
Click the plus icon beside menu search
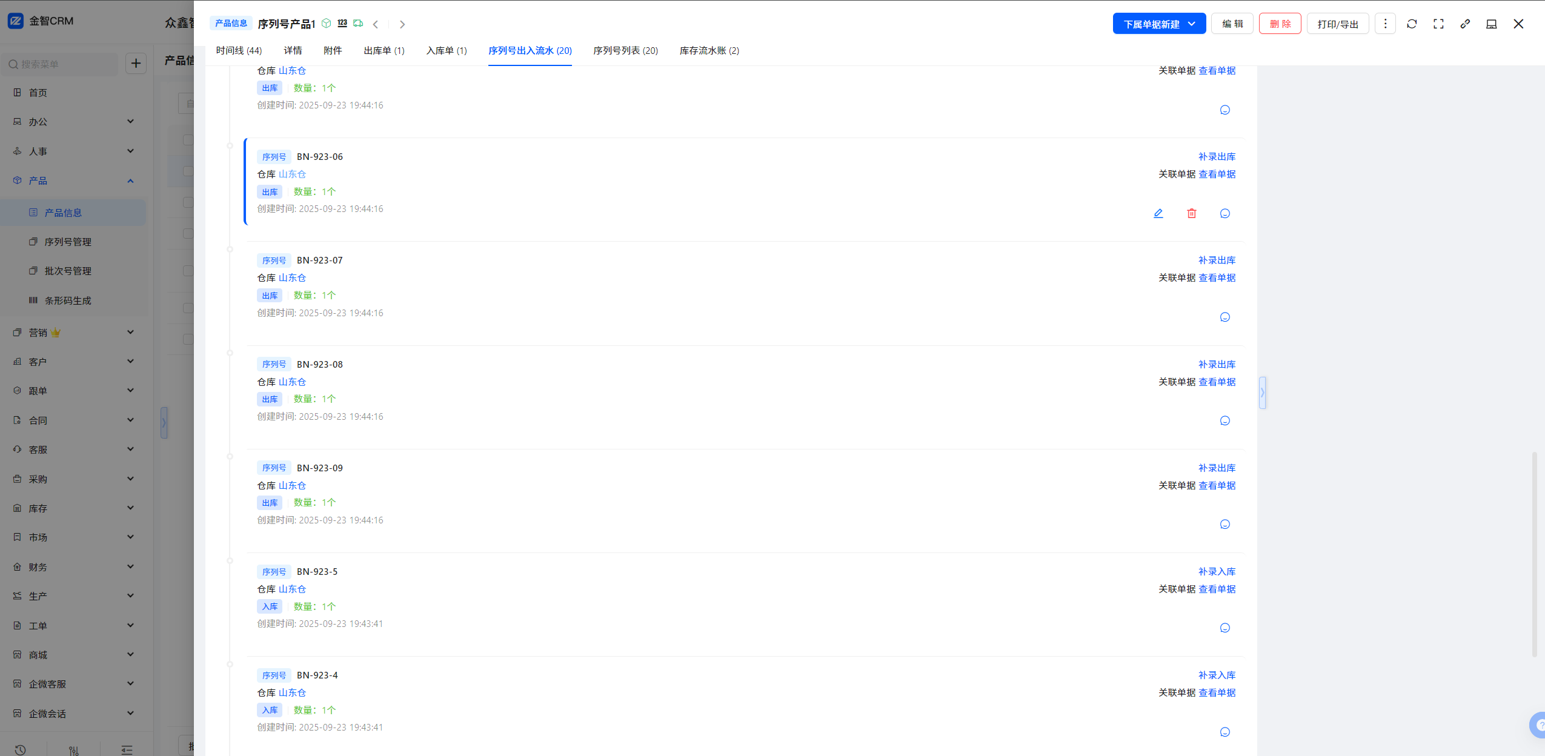136,64
